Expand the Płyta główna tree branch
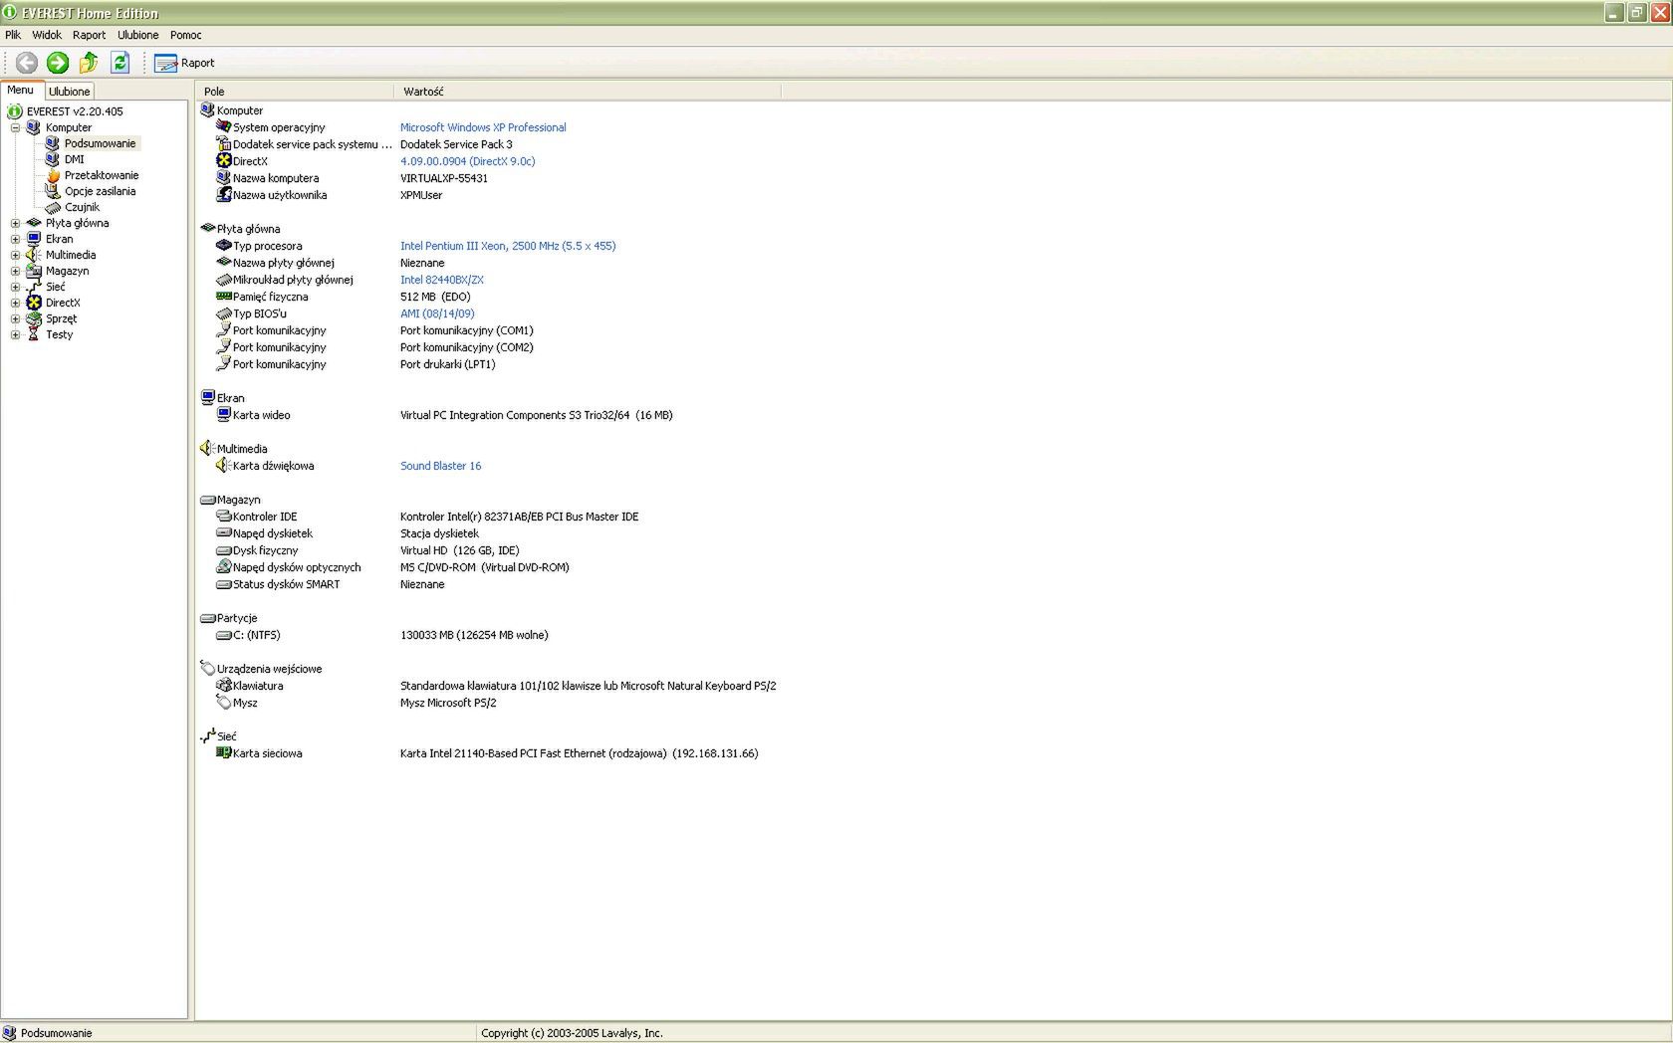This screenshot has width=1673, height=1043. point(15,223)
